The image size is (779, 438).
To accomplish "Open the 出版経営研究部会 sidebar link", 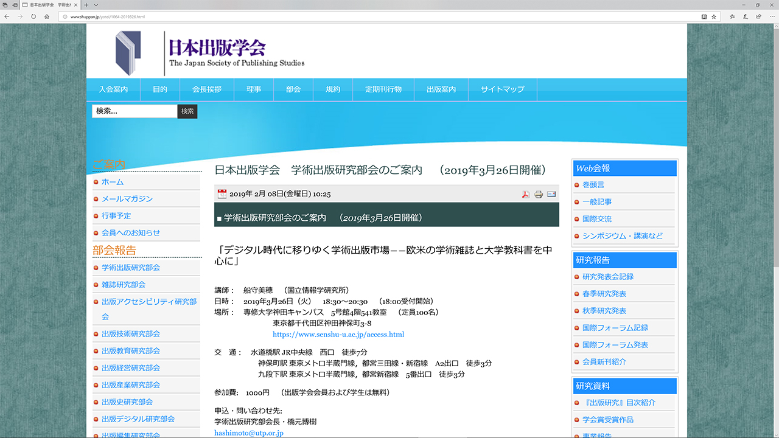I will [x=131, y=368].
